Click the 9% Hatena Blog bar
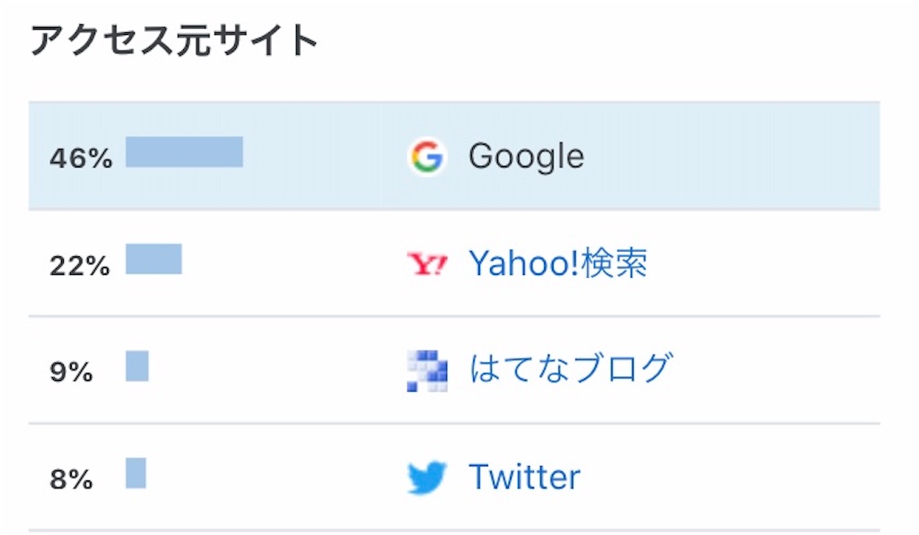 137,366
